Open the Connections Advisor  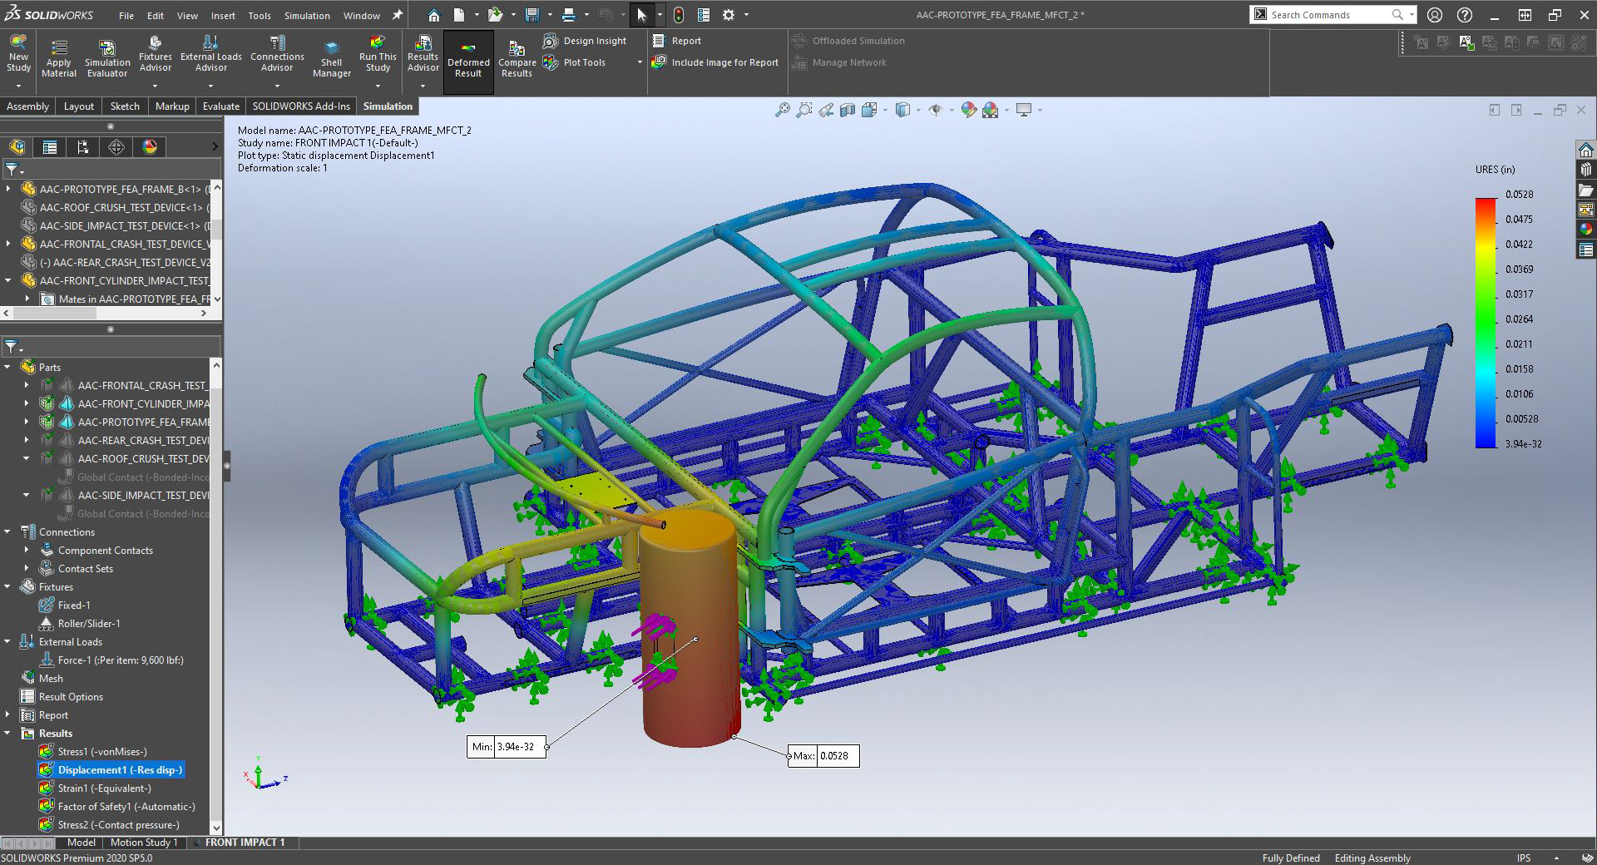coord(277,55)
